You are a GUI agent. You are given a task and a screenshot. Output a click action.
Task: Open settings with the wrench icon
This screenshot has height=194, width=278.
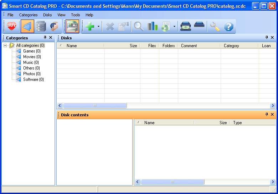[215, 26]
